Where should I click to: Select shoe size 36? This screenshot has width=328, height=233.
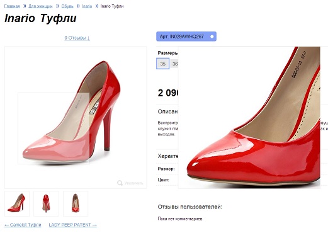(x=174, y=64)
